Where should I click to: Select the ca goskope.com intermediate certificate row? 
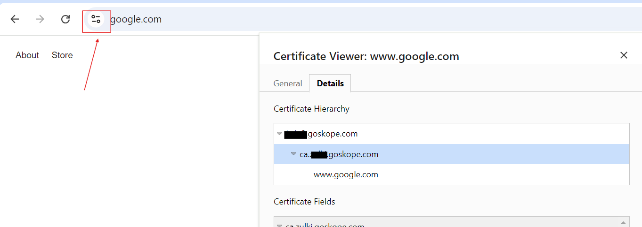pyautogui.click(x=451, y=154)
